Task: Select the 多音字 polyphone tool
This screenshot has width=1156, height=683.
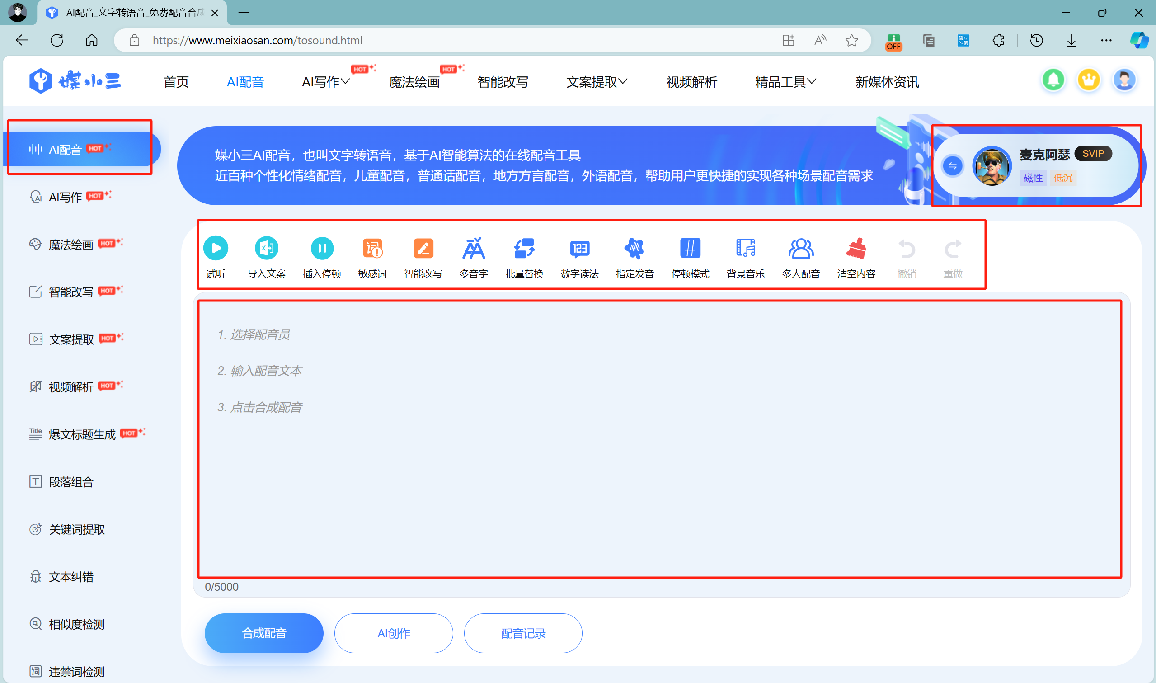Action: 473,249
